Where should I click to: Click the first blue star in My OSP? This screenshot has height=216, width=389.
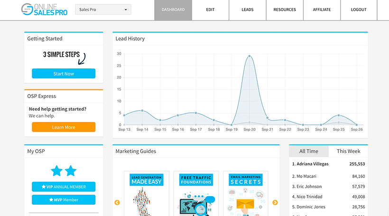[x=56, y=171]
